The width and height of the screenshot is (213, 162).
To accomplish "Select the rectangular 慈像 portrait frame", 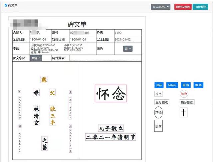I will tap(158, 126).
